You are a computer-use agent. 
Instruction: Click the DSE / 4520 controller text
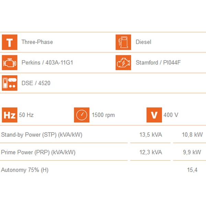coord(36,83)
